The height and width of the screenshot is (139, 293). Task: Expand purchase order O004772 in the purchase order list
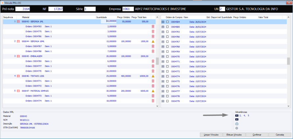click(163, 66)
